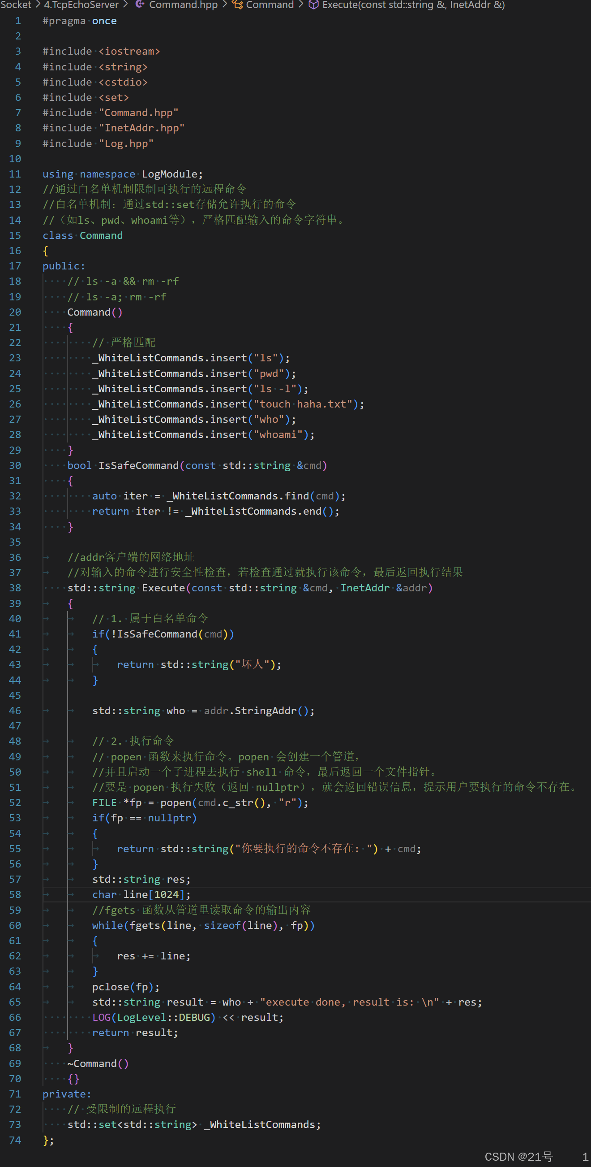Click the "InetAddr.hpp" include string

click(x=141, y=128)
